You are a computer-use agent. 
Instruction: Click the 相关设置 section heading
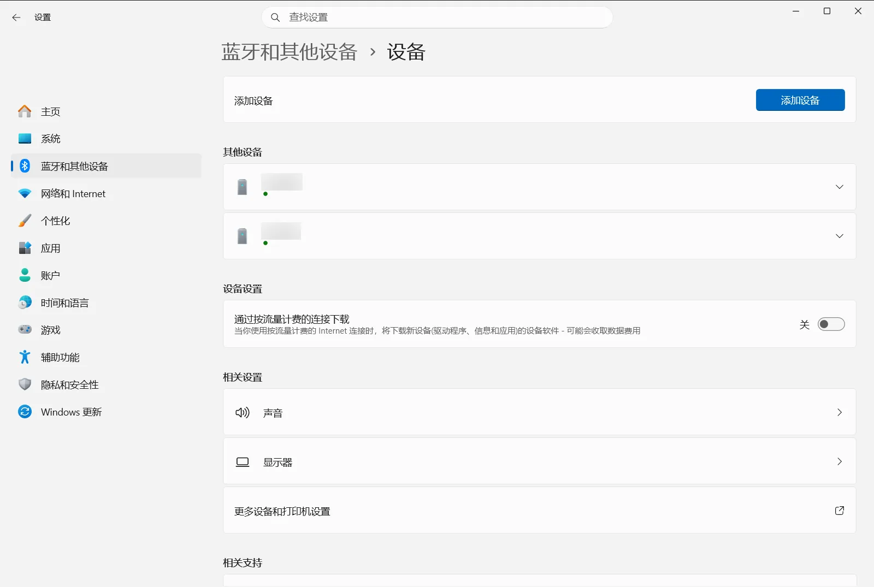[243, 377]
